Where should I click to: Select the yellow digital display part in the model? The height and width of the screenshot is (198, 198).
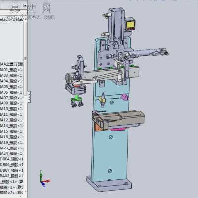click(x=130, y=25)
